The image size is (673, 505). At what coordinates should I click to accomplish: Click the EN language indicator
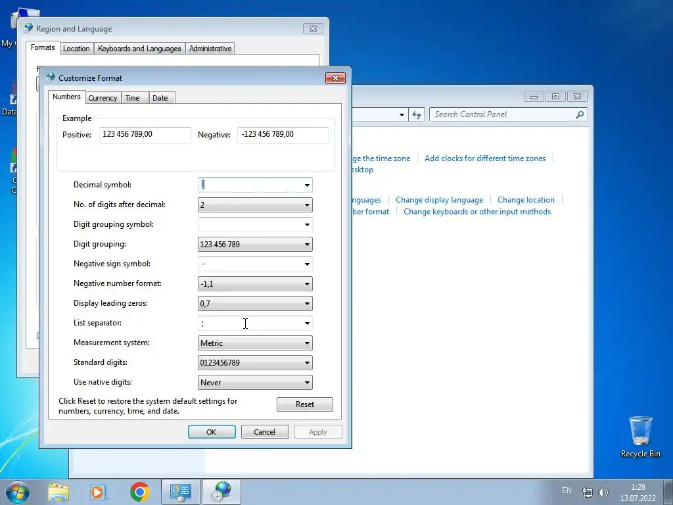(x=567, y=491)
